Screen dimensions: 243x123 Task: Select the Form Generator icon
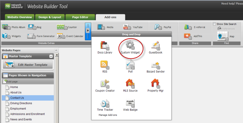[x=31, y=36]
